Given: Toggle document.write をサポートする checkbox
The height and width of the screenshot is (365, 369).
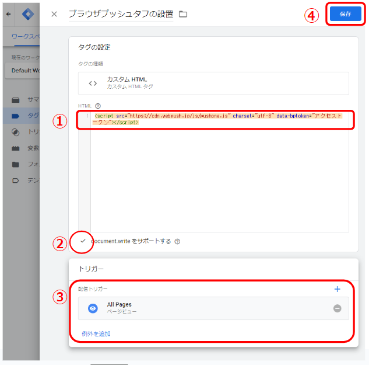Looking at the screenshot, I should (83, 241).
